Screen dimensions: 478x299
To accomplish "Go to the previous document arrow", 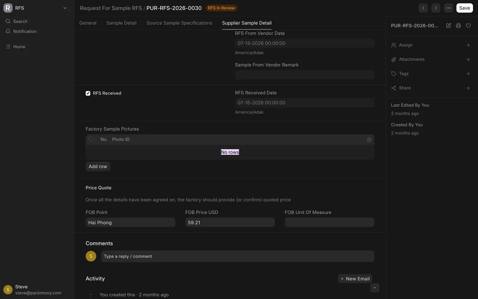I will 423,8.
